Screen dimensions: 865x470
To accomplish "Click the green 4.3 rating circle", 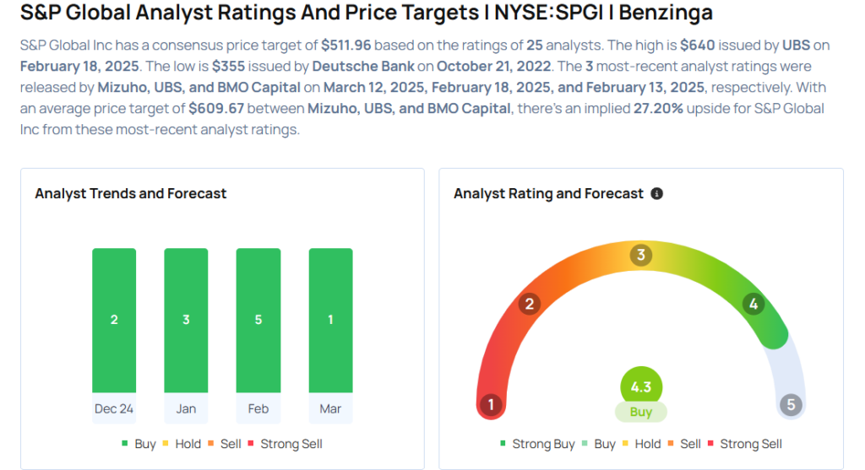I will coord(641,387).
